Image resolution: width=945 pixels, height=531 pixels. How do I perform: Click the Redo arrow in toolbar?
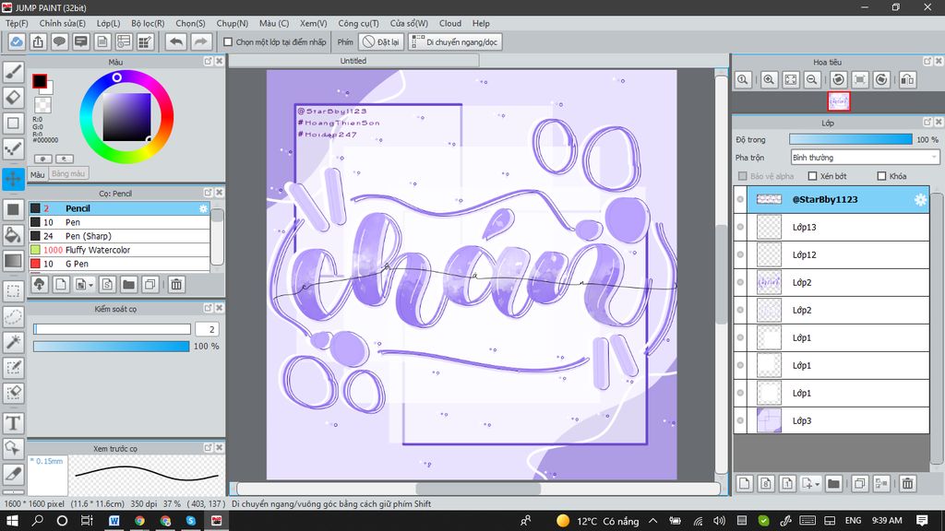[x=201, y=42]
